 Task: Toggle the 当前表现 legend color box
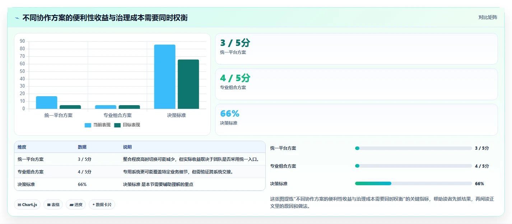point(88,125)
